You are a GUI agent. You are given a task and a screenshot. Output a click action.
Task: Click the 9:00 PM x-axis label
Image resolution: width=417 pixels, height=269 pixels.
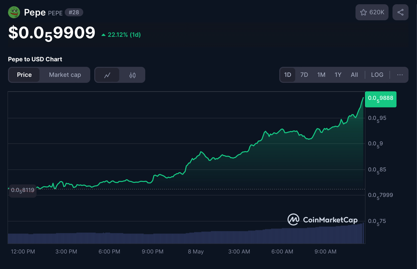152,251
